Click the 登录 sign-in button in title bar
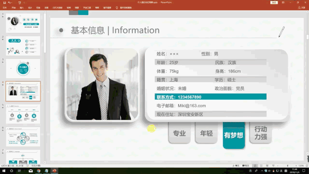This screenshot has height=174, width=309. click(x=274, y=2)
